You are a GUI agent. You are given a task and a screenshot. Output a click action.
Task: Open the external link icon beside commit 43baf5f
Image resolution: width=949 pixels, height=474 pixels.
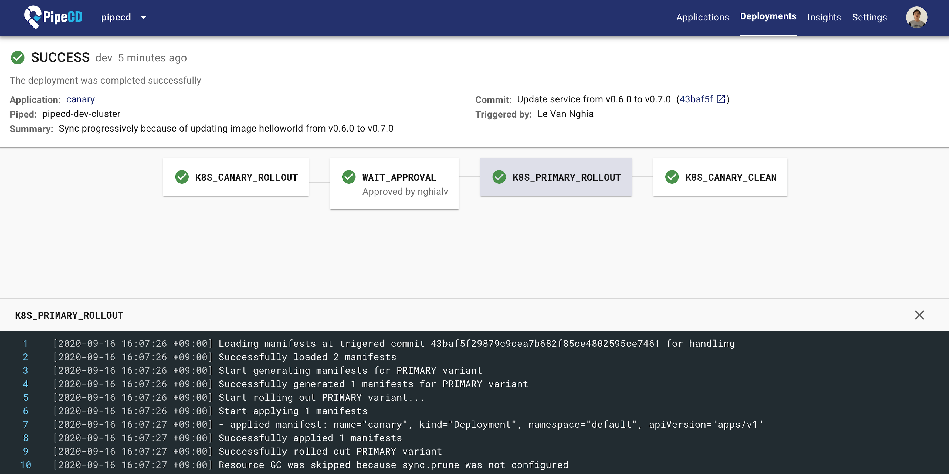point(721,99)
